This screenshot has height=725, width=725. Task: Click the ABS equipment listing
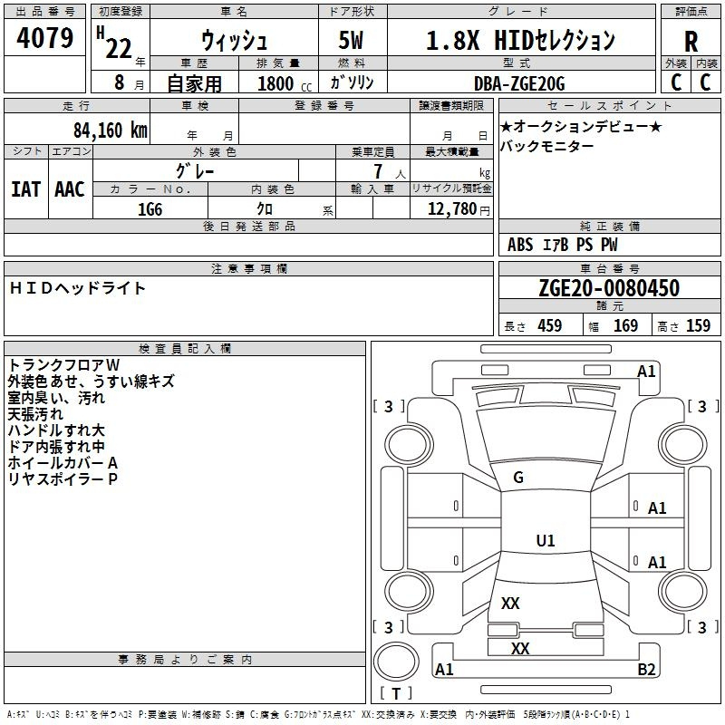pyautogui.click(x=520, y=245)
